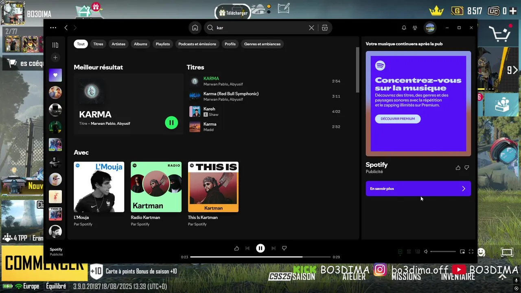The height and width of the screenshot is (293, 521).
Task: Thumbs up the Spotify ad panel
Action: 458,168
